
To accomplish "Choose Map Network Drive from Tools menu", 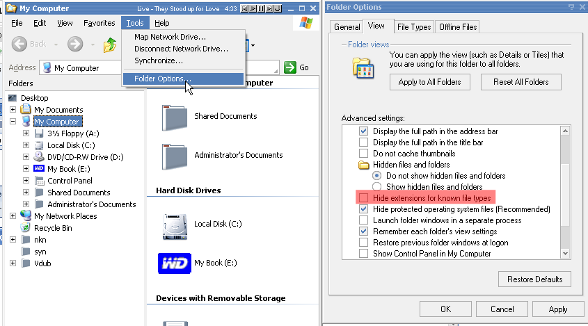I will [x=170, y=36].
